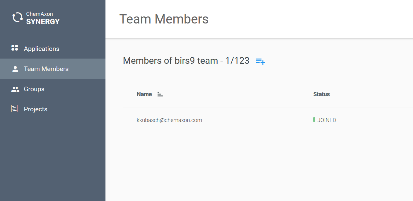Click the Groups people icon
This screenshot has width=413, height=201.
pyautogui.click(x=15, y=89)
